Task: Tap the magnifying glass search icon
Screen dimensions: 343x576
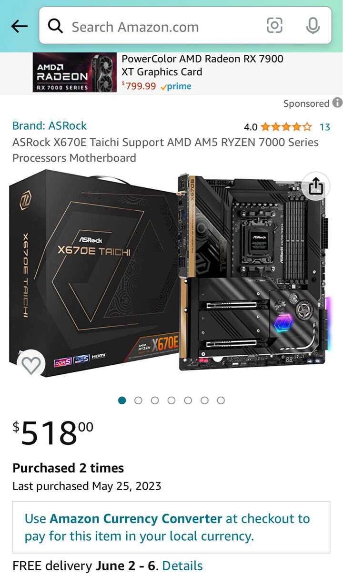Action: click(x=56, y=26)
